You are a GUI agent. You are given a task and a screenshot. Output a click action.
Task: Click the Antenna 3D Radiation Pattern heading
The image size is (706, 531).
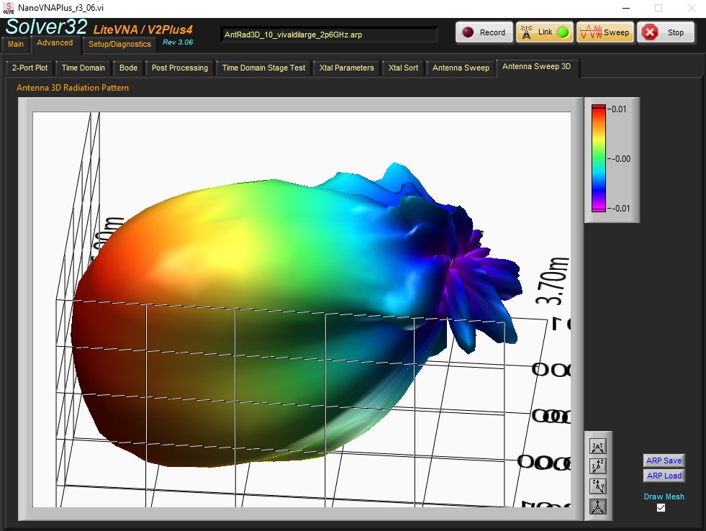pyautogui.click(x=73, y=88)
